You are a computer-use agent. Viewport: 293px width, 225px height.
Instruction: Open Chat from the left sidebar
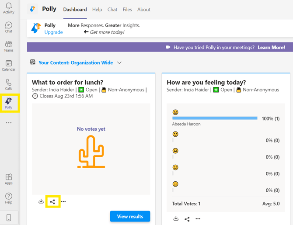pos(9,28)
